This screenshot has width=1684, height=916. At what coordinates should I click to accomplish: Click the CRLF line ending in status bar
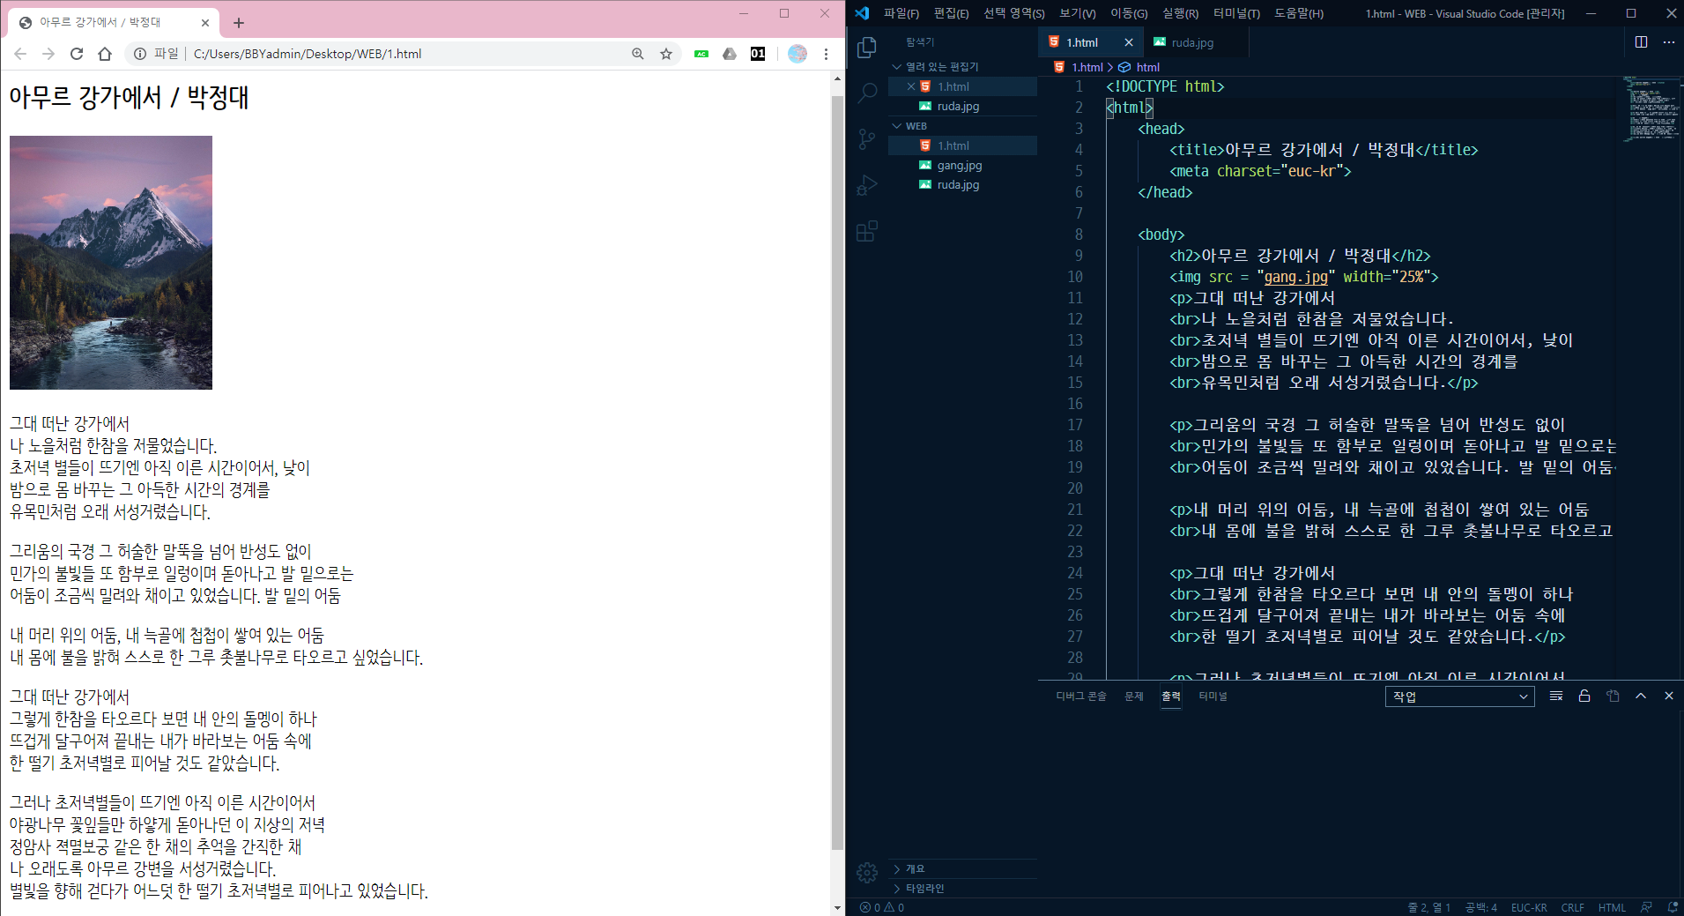click(1573, 907)
